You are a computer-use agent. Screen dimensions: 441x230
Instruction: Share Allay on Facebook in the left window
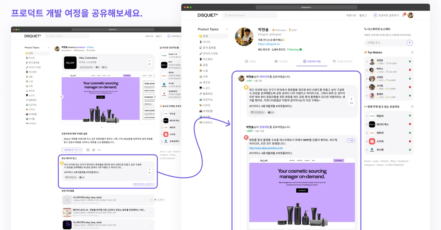(88, 150)
